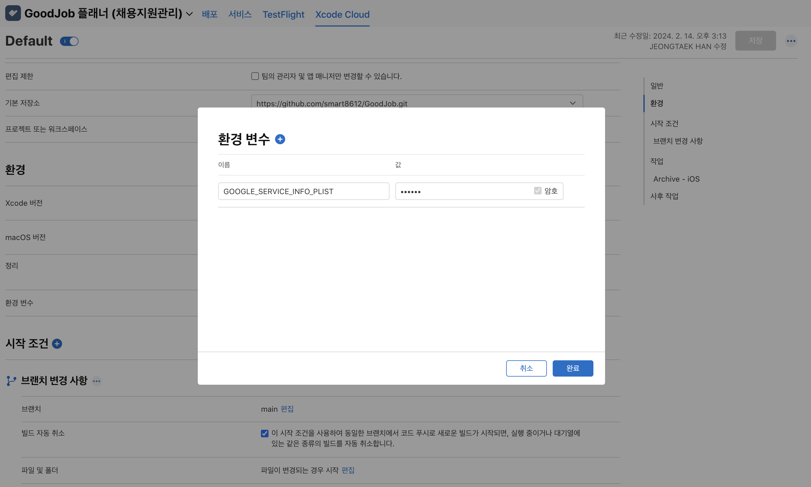811x487 pixels.
Task: Switch to the TestFlight tab
Action: click(283, 15)
